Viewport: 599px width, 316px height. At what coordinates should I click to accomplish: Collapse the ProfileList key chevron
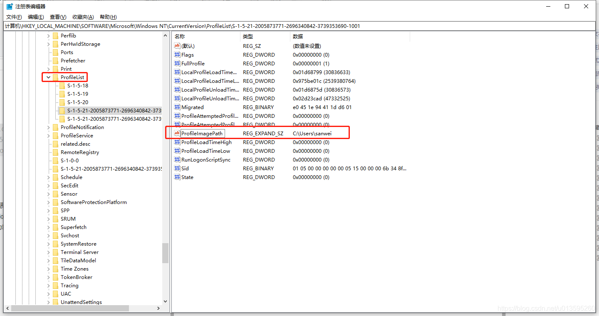coord(49,77)
